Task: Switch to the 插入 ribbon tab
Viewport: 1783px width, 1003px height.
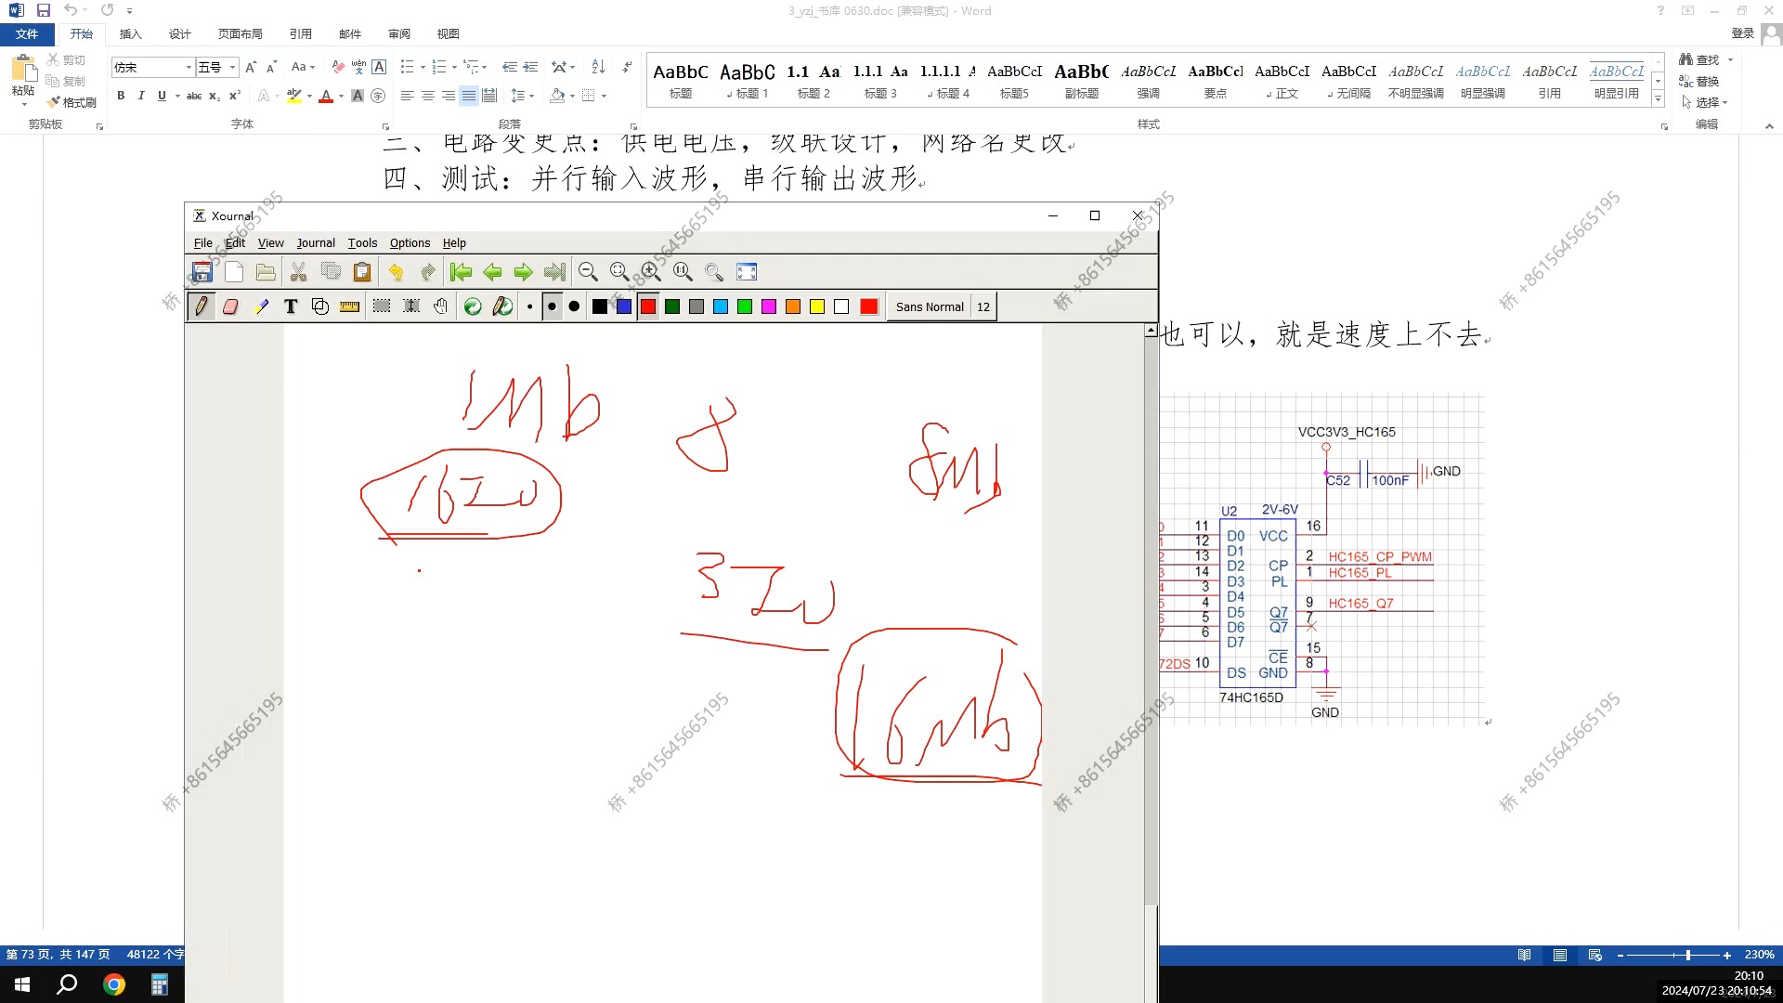Action: pos(130,34)
